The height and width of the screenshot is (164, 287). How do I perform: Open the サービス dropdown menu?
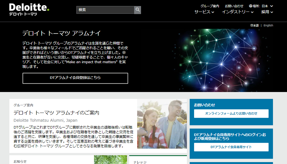[x=203, y=12]
